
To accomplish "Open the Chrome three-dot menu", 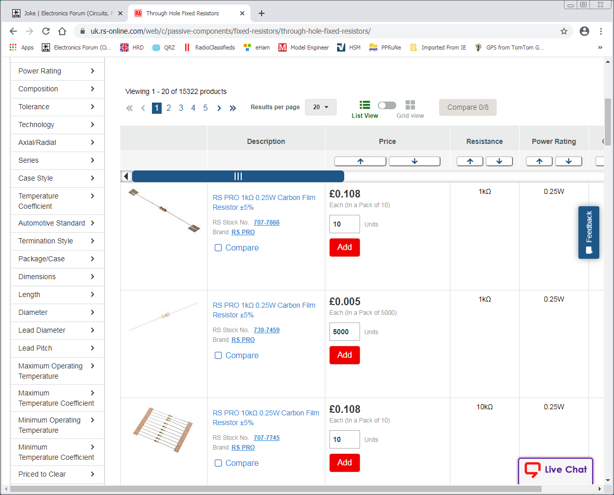I will point(601,31).
